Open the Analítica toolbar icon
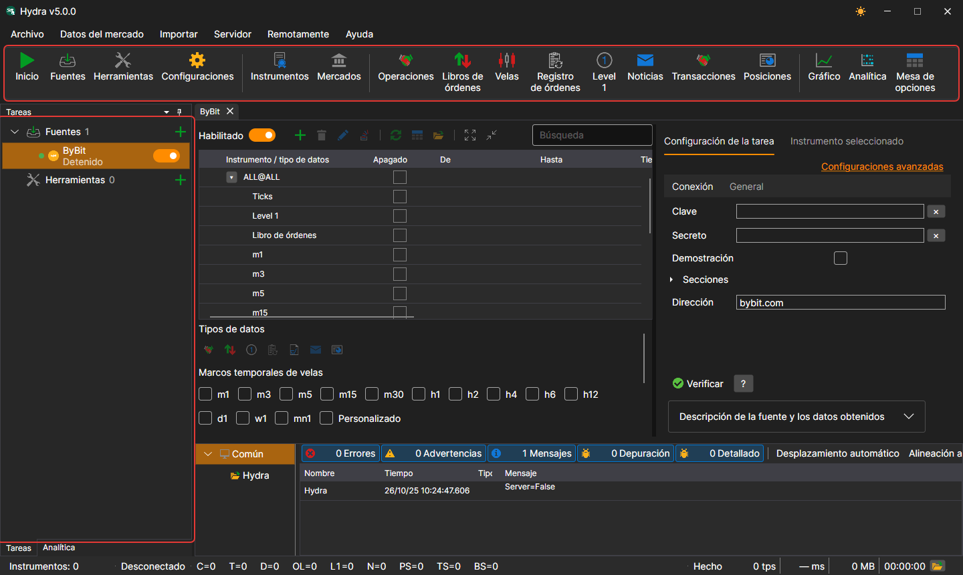This screenshot has width=963, height=575. click(x=867, y=60)
